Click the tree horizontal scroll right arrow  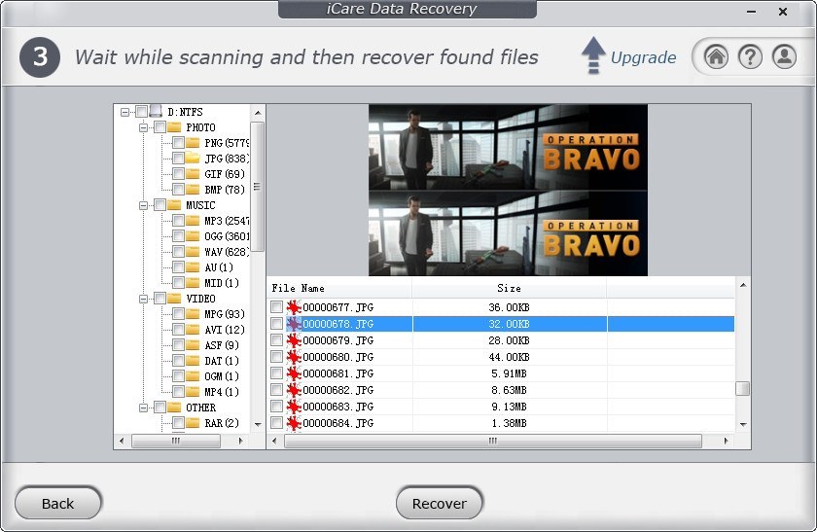tap(241, 441)
